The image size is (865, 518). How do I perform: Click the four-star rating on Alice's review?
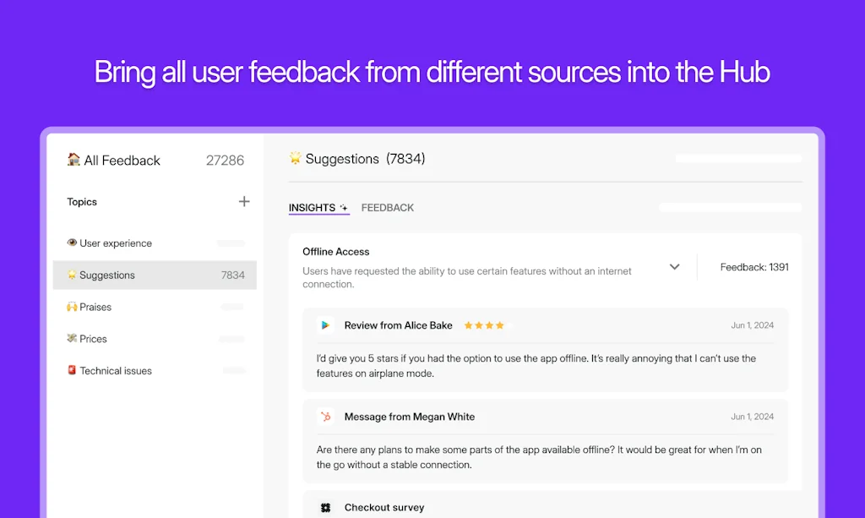tap(484, 325)
